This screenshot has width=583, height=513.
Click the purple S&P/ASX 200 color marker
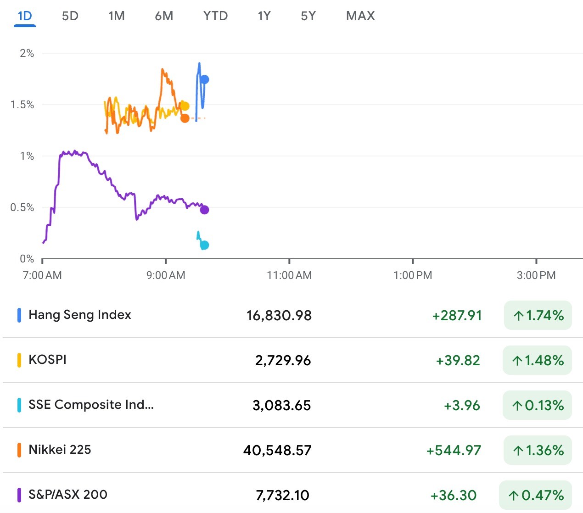(19, 495)
